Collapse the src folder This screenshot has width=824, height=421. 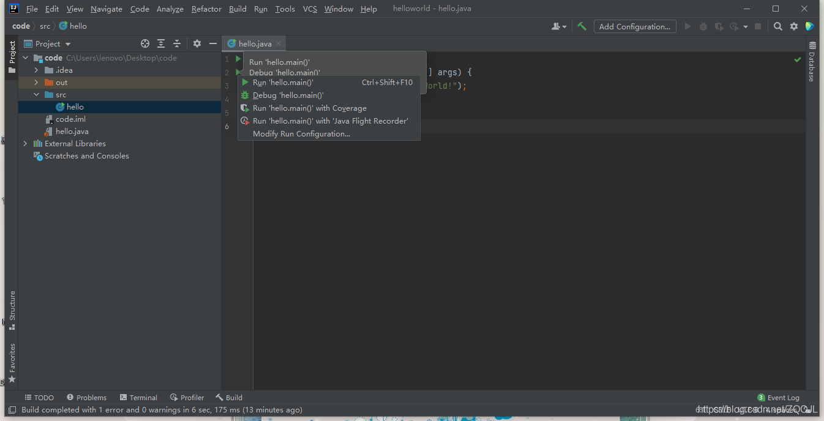(37, 94)
